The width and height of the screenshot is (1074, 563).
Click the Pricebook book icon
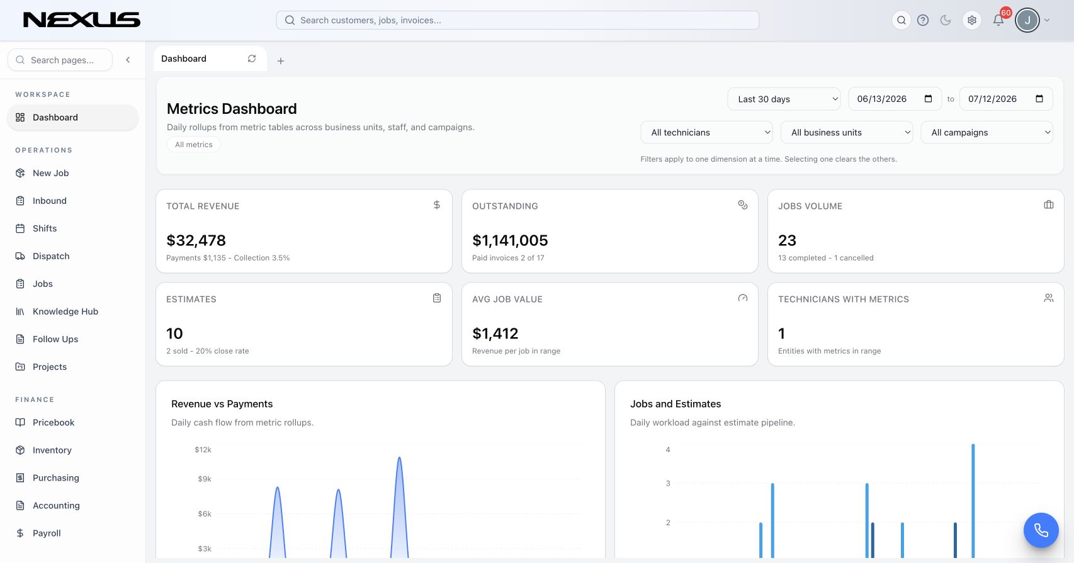click(x=20, y=423)
